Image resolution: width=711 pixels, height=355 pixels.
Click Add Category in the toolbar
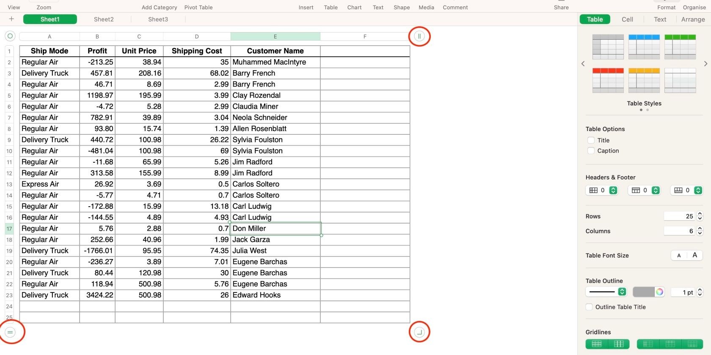[x=159, y=8]
